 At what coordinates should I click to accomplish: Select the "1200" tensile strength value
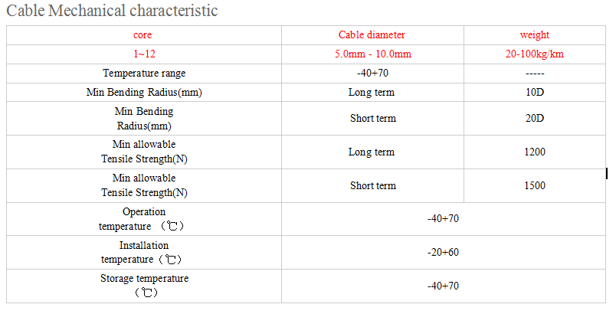[x=534, y=152]
